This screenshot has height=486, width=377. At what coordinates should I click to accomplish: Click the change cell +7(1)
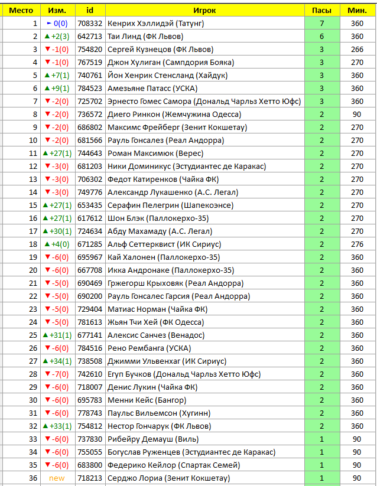(57, 76)
